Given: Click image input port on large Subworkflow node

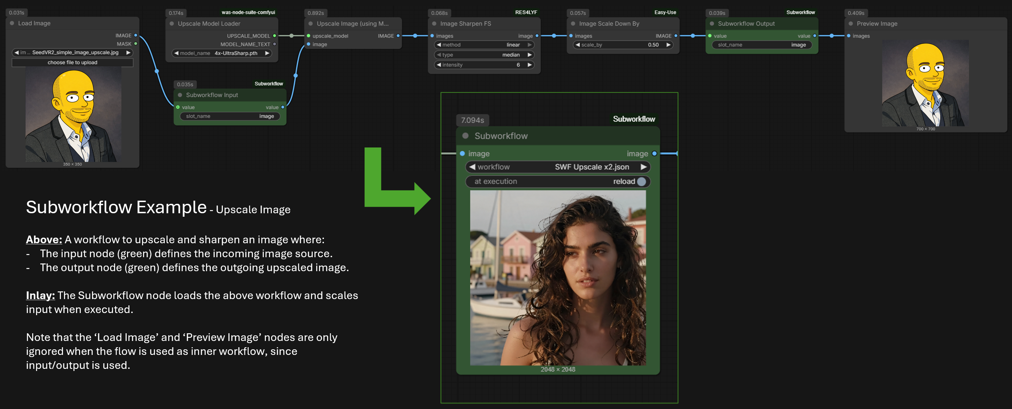Looking at the screenshot, I should [462, 154].
